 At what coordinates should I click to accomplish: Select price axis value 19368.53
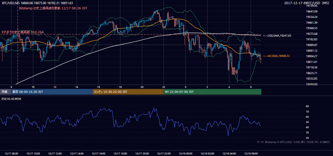pyautogui.click(x=312, y=28)
